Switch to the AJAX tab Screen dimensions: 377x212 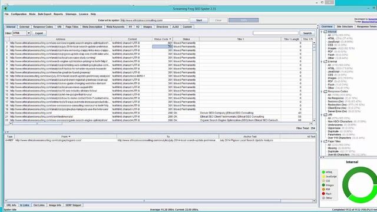pos(176,26)
